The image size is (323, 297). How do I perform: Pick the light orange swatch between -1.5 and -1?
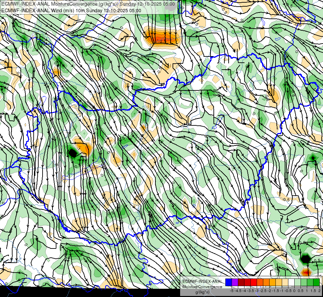[279, 282]
